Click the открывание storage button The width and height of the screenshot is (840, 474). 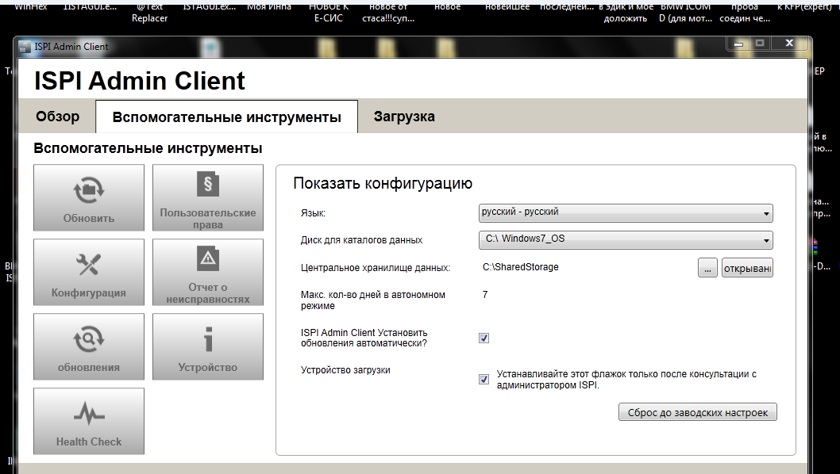pyautogui.click(x=747, y=267)
